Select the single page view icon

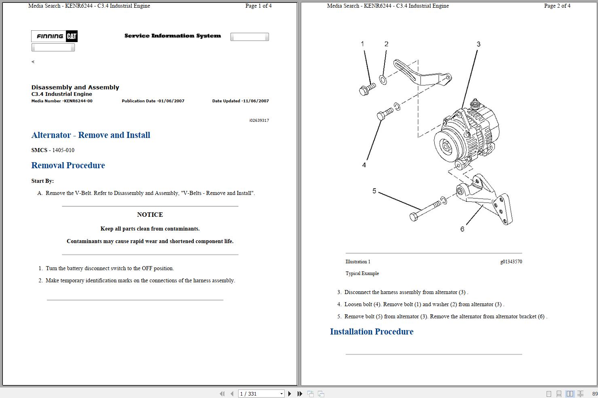point(549,393)
